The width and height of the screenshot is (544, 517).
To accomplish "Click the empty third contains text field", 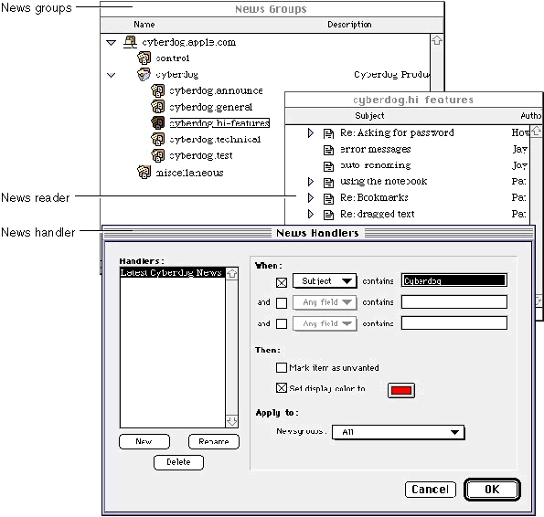I will point(453,323).
